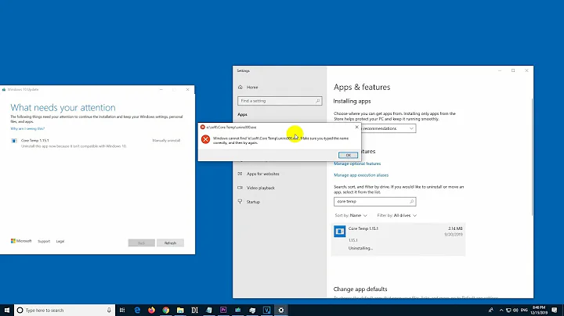Screen dimensions: 564x316
Task: Open Video playback settings page
Action: 260,188
